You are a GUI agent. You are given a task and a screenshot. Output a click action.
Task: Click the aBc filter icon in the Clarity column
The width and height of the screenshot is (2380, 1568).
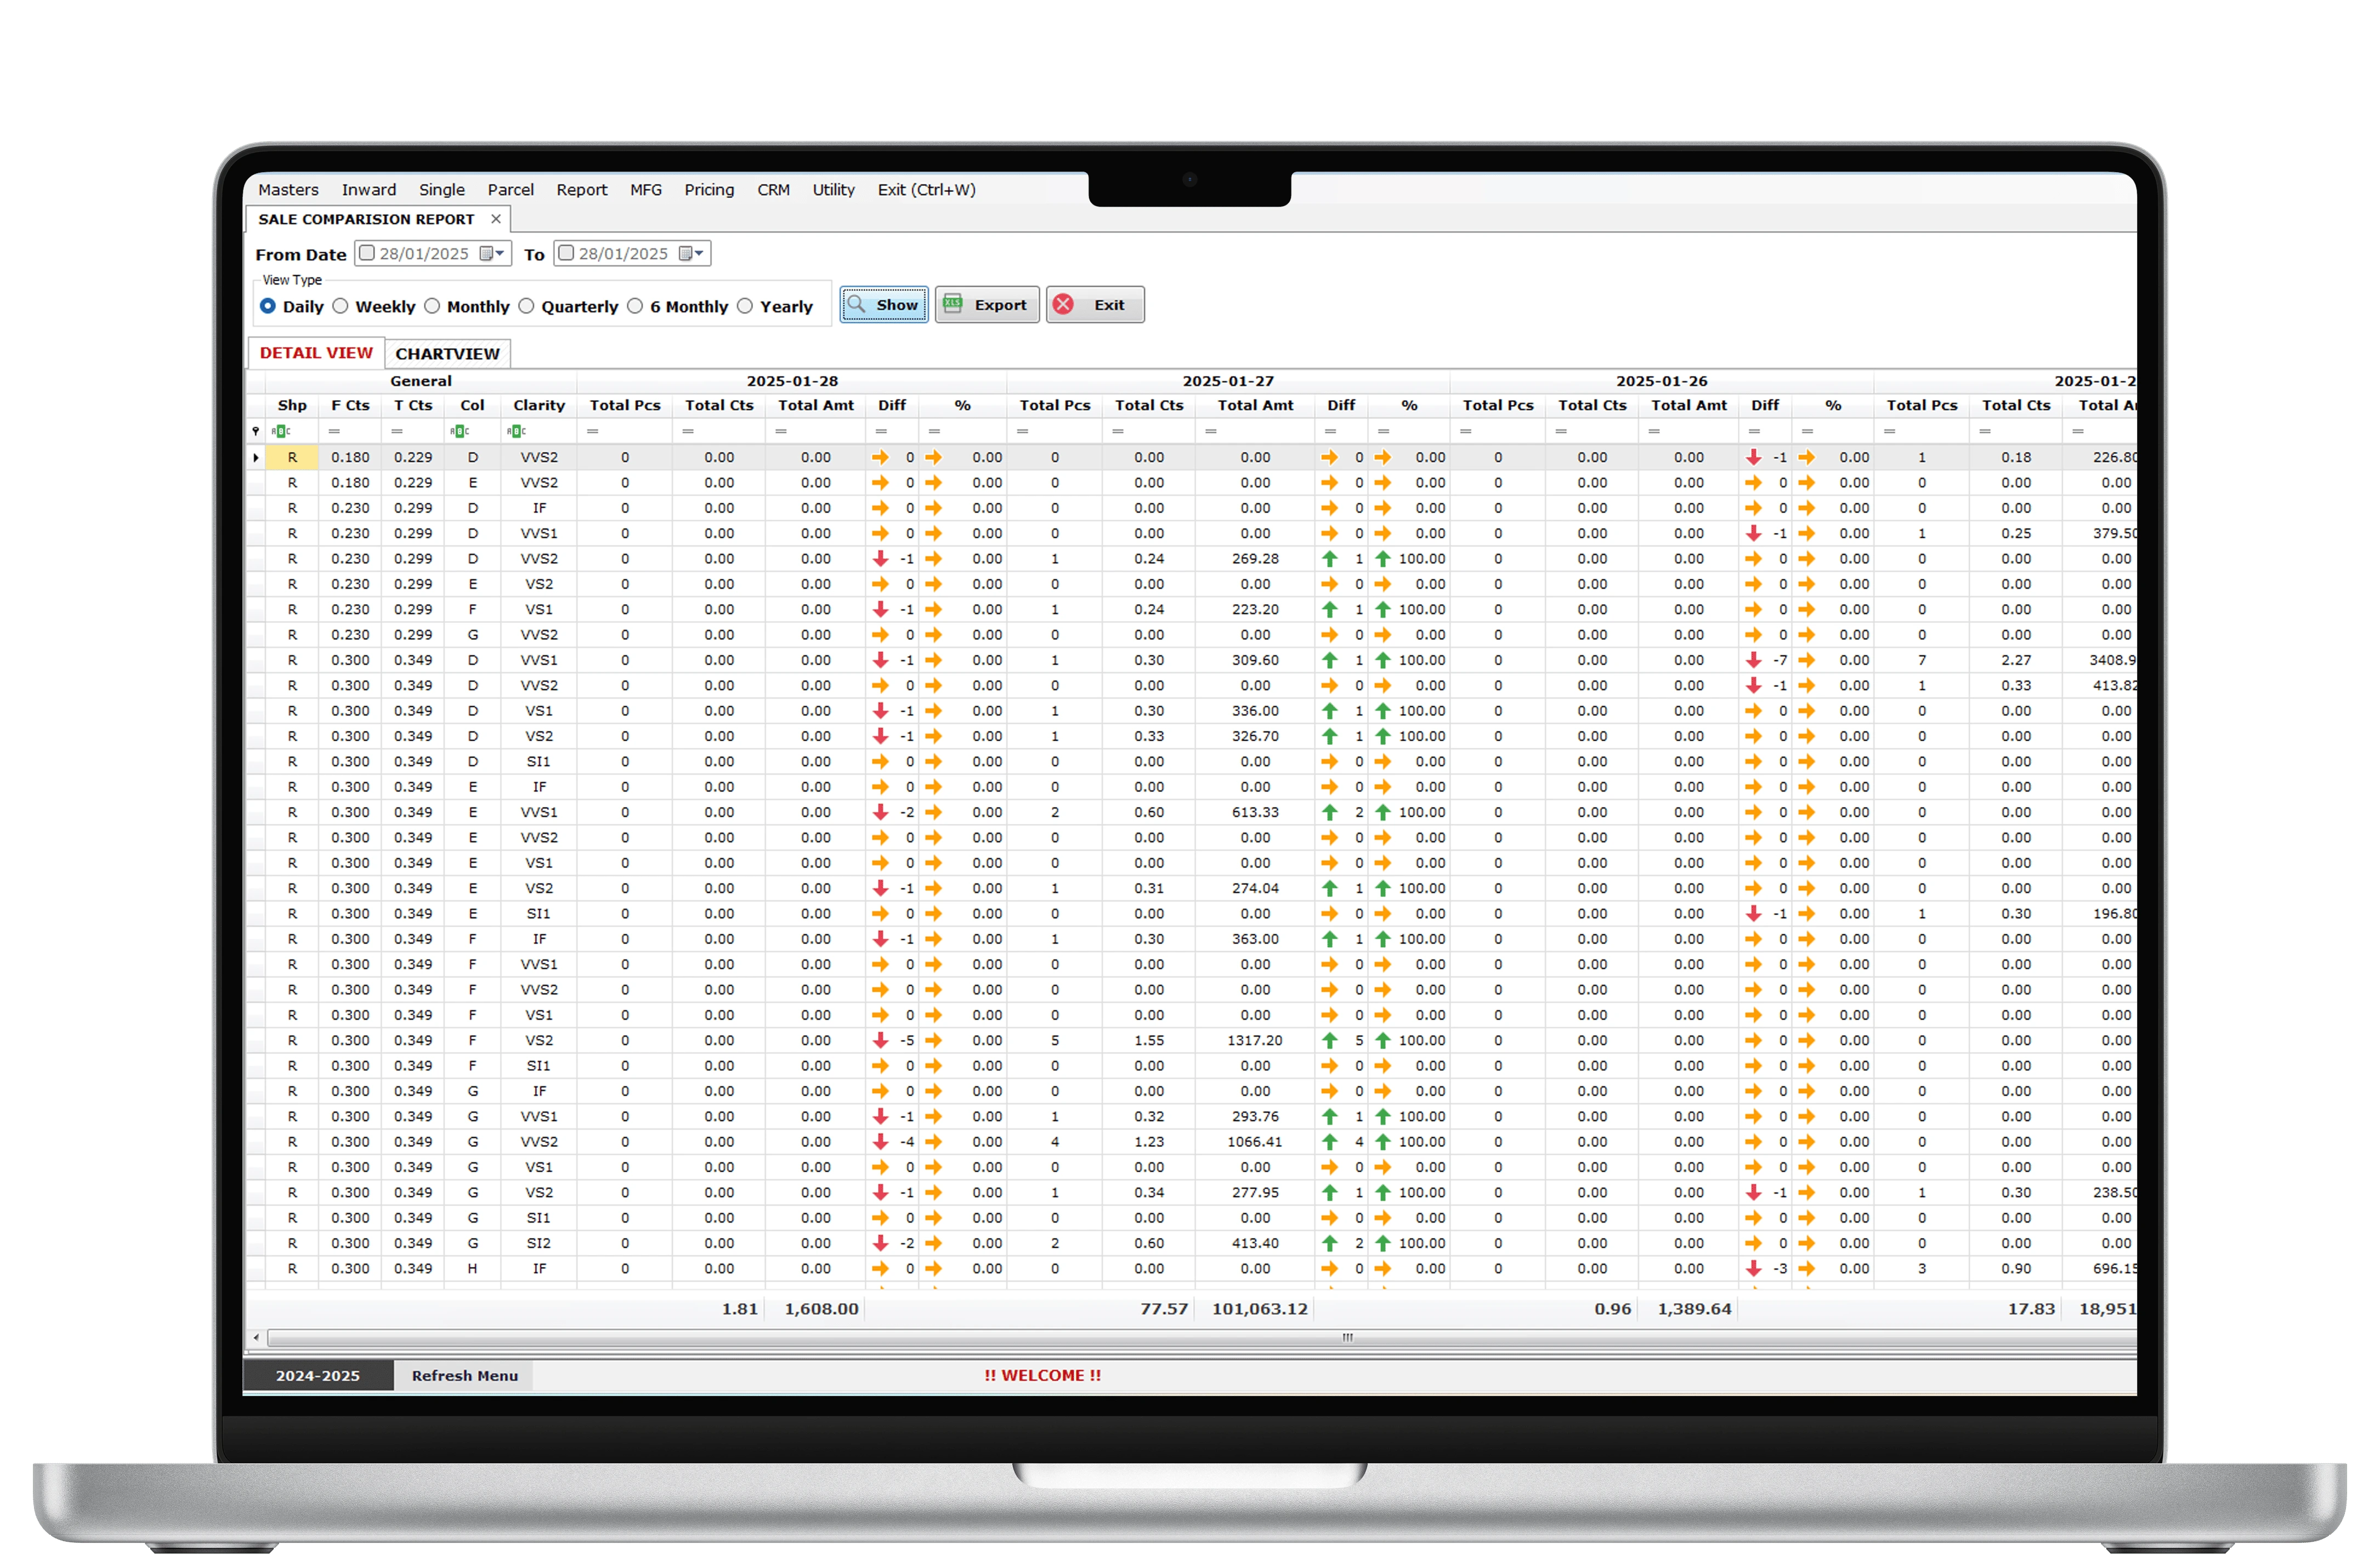point(516,431)
